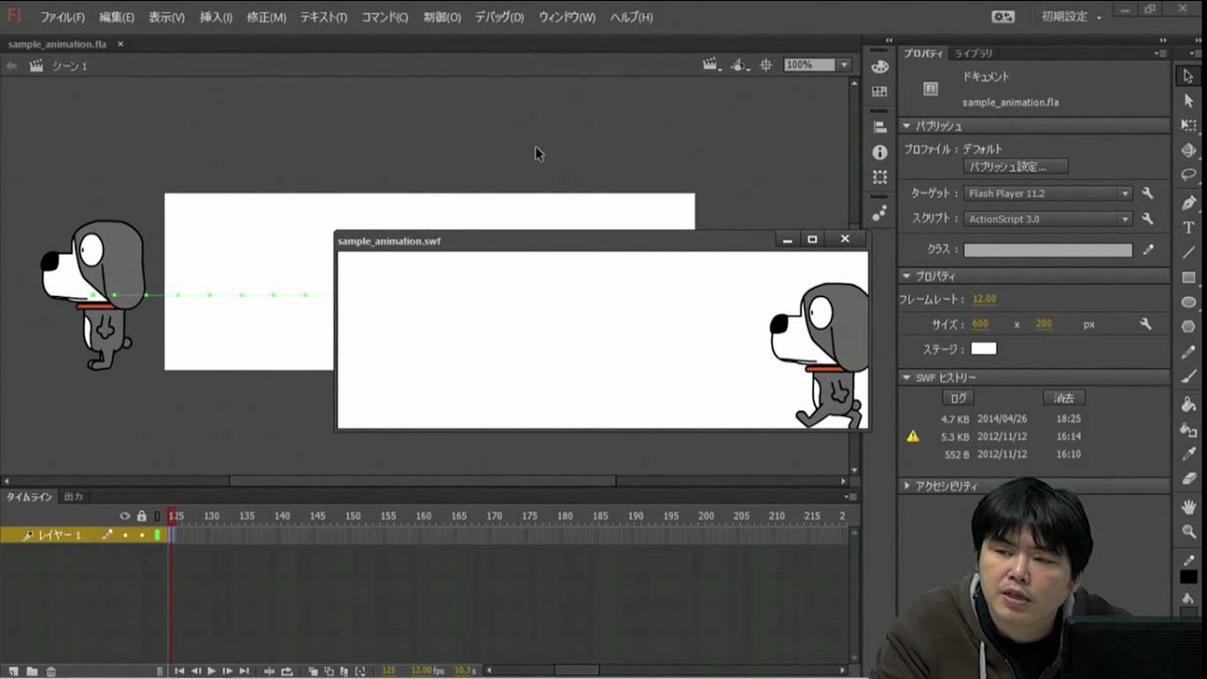Toggle the onion skin button
This screenshot has height=679, width=1207.
click(313, 671)
